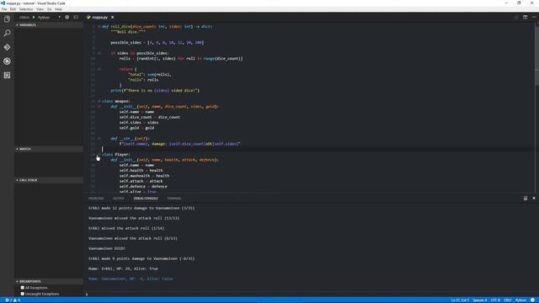
Task: Click console line 'Name: Erkki, HP: 29, Alive: True'
Action: (x=123, y=268)
